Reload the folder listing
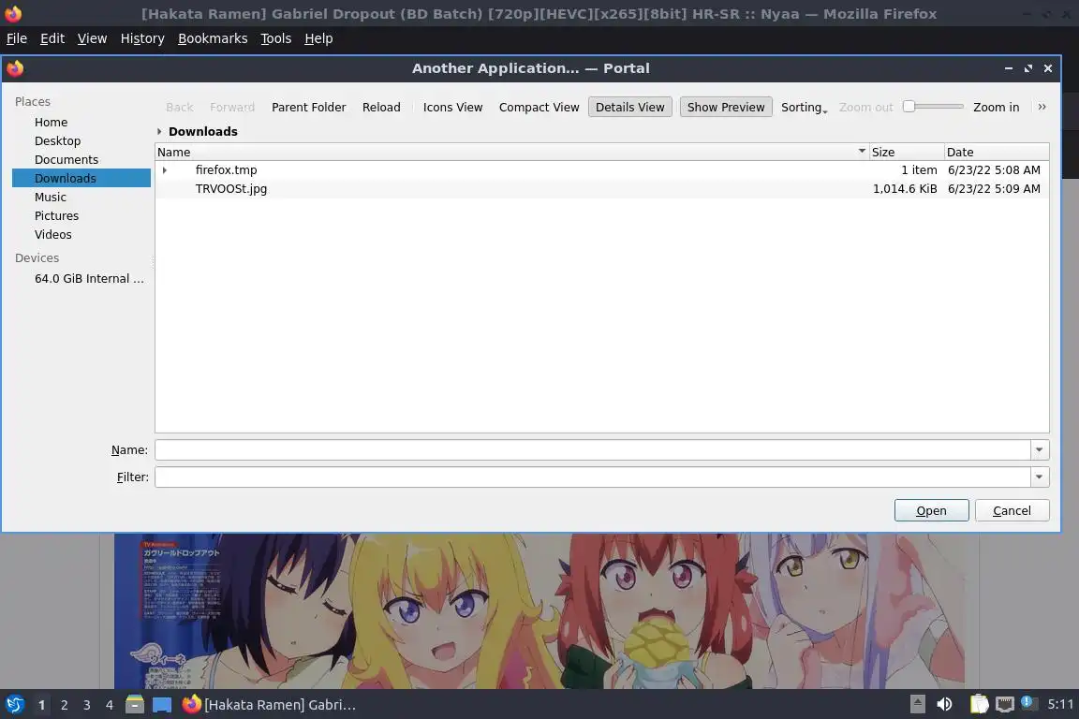 click(381, 108)
